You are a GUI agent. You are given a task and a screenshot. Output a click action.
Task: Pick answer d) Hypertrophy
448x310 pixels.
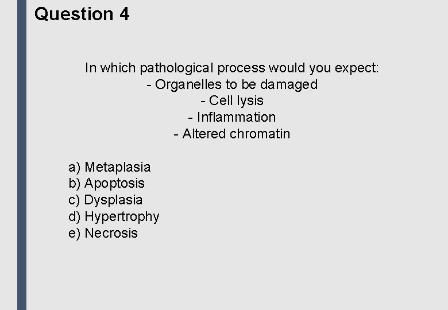pos(114,216)
